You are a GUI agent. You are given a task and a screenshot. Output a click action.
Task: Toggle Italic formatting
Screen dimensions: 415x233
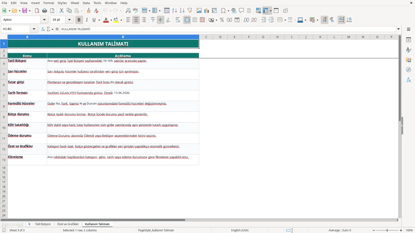pyautogui.click(x=87, y=20)
